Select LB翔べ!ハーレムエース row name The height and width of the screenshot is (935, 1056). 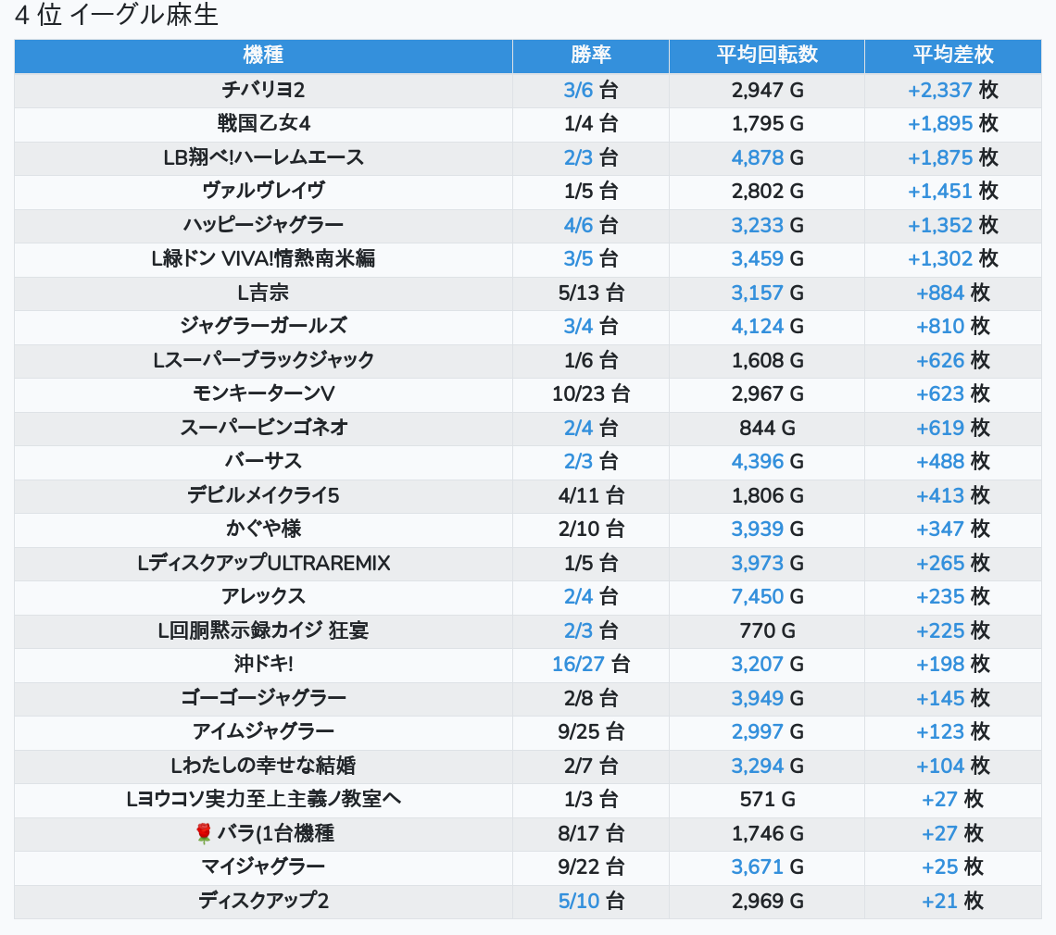pos(263,157)
